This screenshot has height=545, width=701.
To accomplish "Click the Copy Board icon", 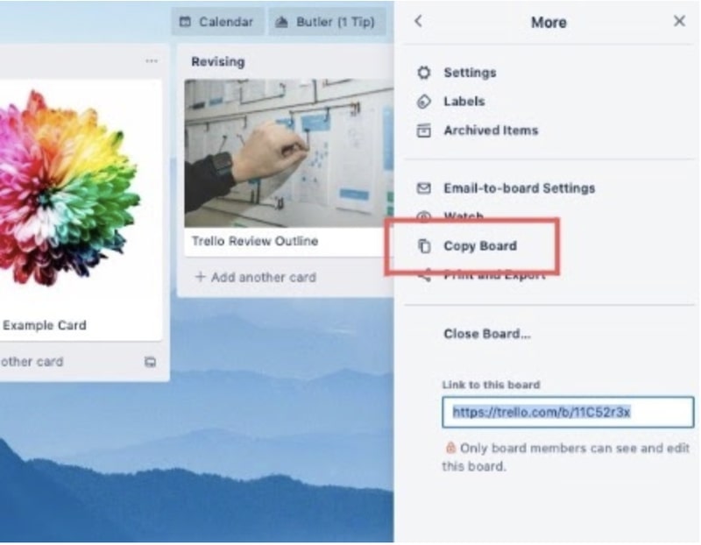I will pyautogui.click(x=424, y=246).
